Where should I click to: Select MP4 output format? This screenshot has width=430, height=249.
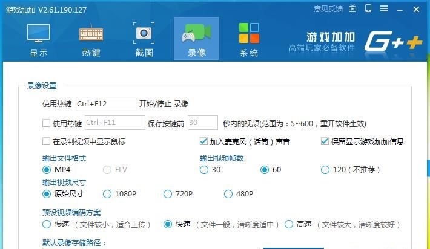point(47,170)
